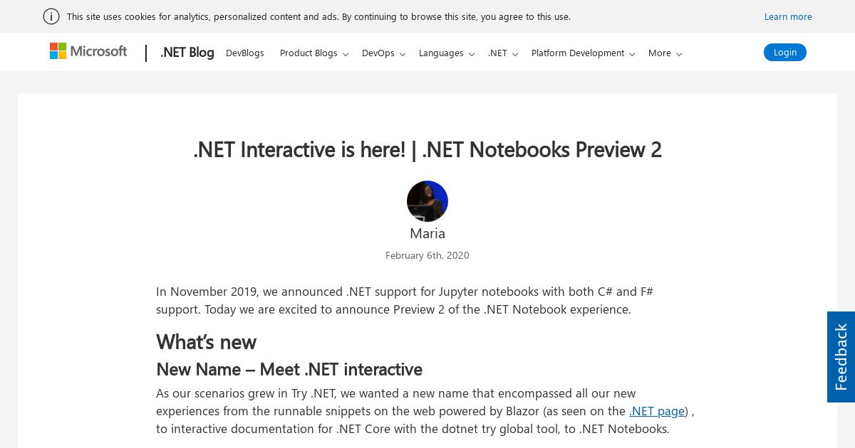Expand the More menu
The width and height of the screenshot is (855, 448).
[665, 53]
